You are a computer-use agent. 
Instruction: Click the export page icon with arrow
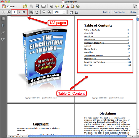[x=73, y=6]
